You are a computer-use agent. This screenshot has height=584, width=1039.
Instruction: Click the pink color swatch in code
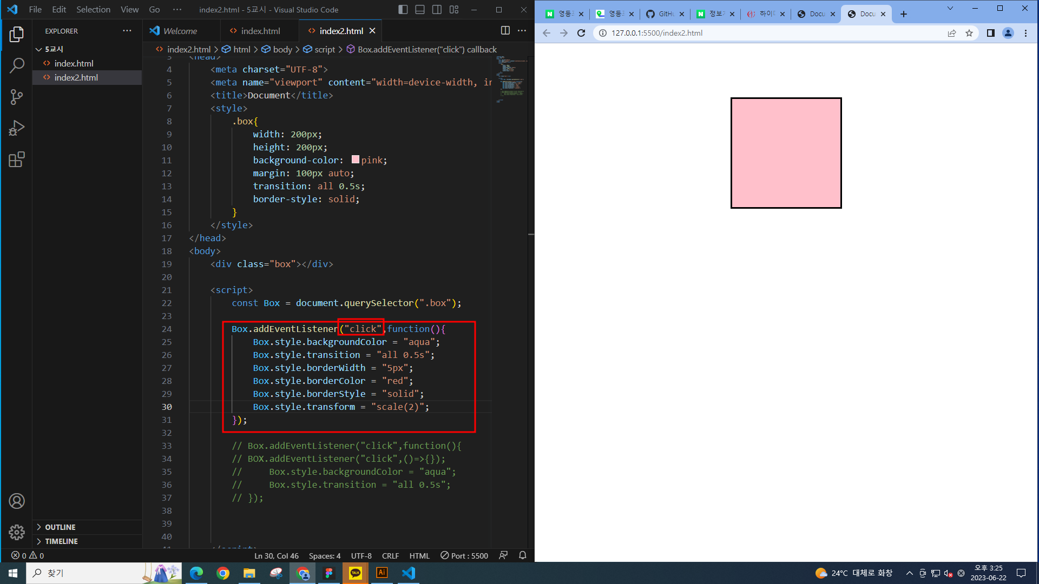coord(356,160)
